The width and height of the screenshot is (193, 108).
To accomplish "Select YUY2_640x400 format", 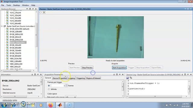I will pyautogui.click(x=15, y=21).
